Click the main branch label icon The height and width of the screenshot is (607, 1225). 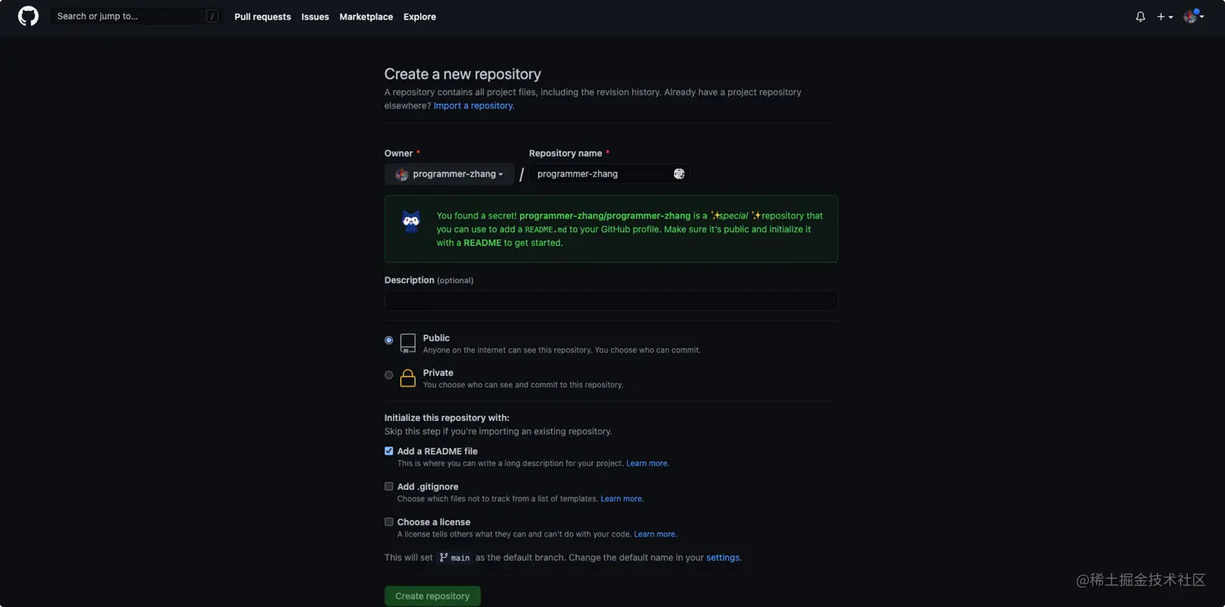tap(443, 558)
